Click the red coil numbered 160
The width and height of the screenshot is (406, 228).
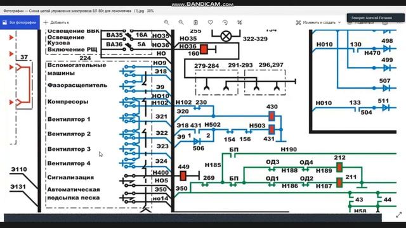(x=204, y=49)
